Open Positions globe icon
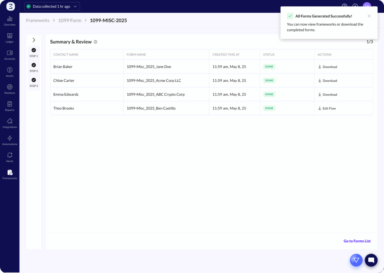Screen dimensions: 384x273 point(10,87)
